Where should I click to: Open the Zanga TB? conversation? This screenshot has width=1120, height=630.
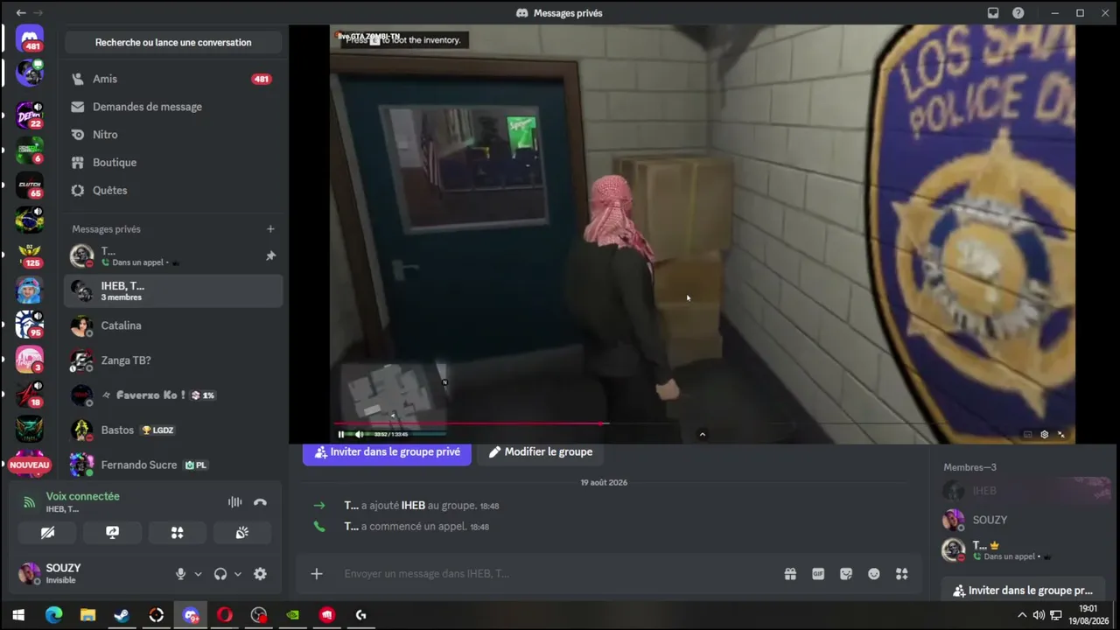173,360
